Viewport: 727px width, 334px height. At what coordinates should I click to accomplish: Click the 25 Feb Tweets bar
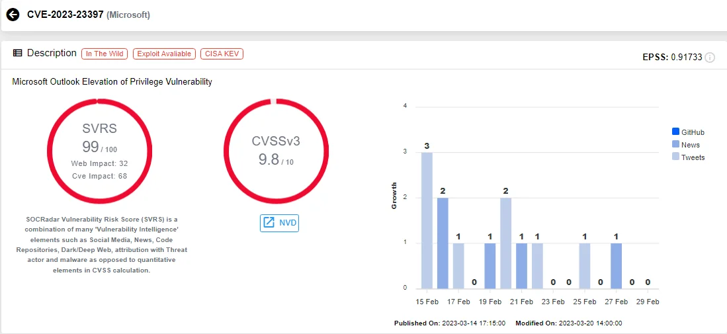[x=585, y=265]
